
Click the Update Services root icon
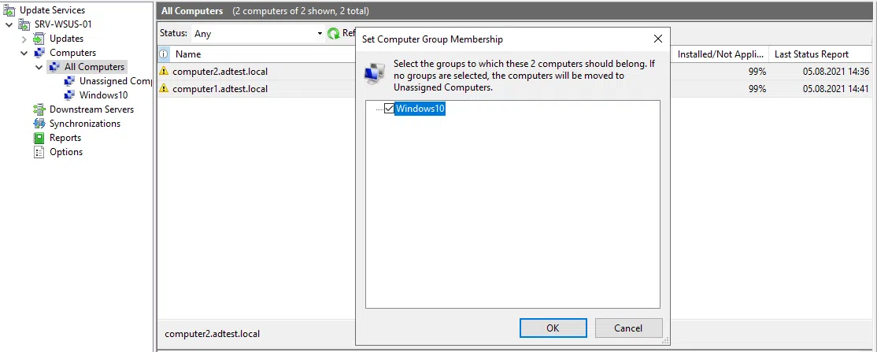tap(9, 10)
